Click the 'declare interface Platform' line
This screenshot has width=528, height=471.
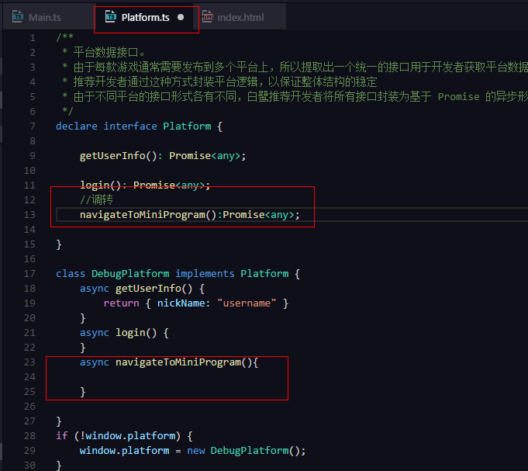(x=139, y=126)
